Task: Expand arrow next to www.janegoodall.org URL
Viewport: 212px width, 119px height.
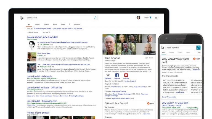Action: [43, 90]
